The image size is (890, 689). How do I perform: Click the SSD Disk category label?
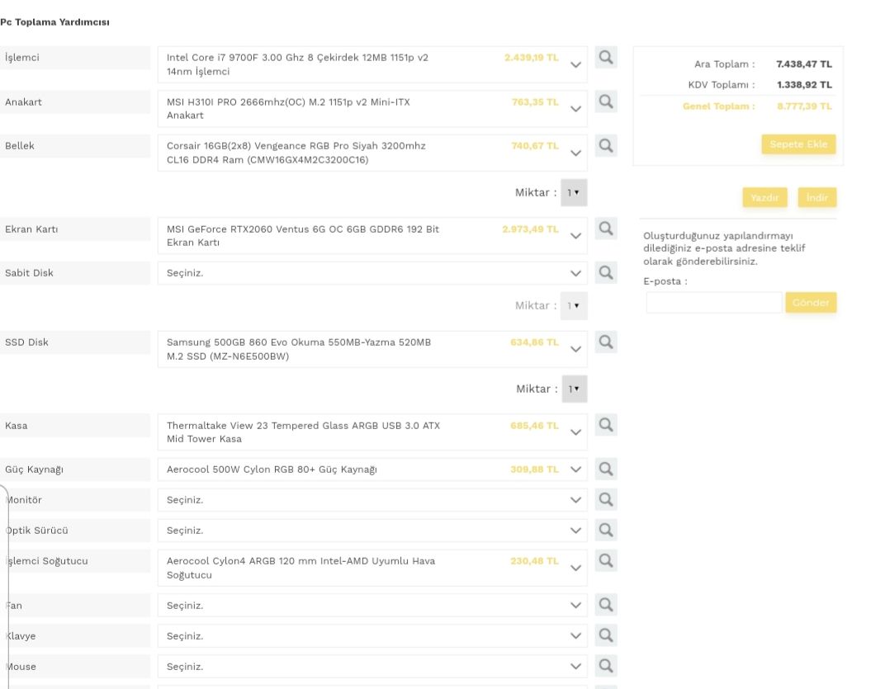[x=26, y=342]
